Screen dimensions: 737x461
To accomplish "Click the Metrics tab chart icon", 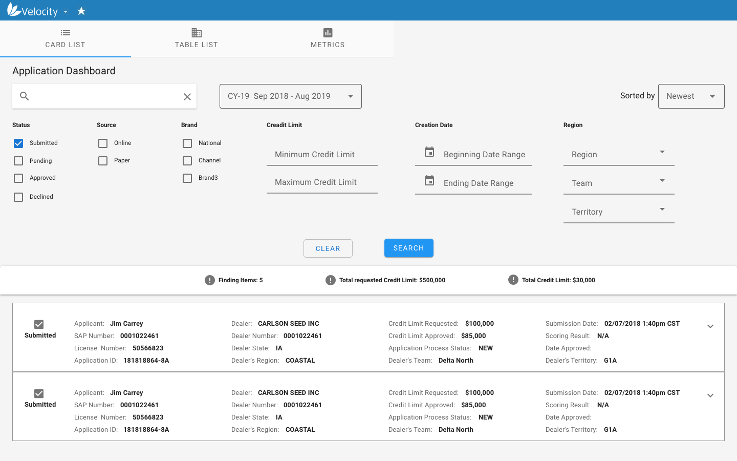I will 328,33.
